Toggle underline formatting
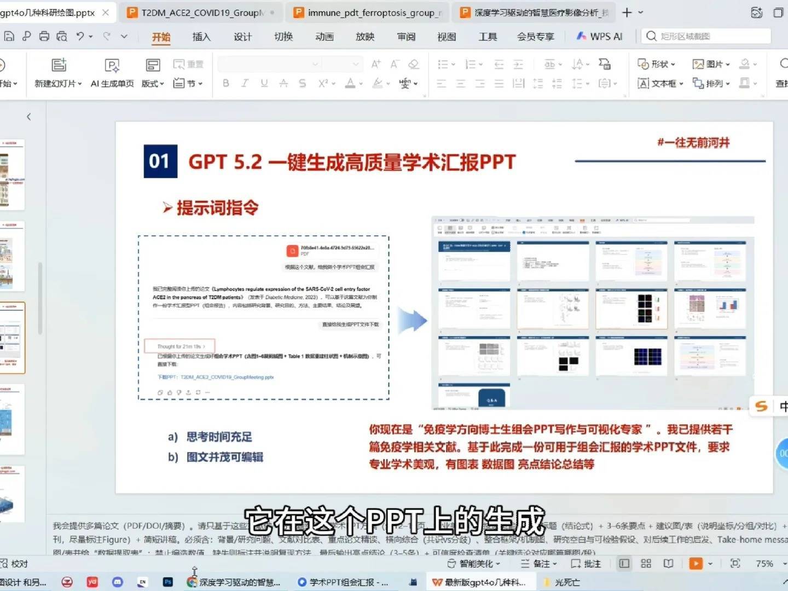788x591 pixels. (263, 83)
